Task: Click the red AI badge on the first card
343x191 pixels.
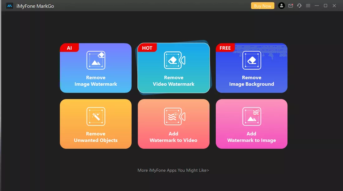Action: coord(69,48)
